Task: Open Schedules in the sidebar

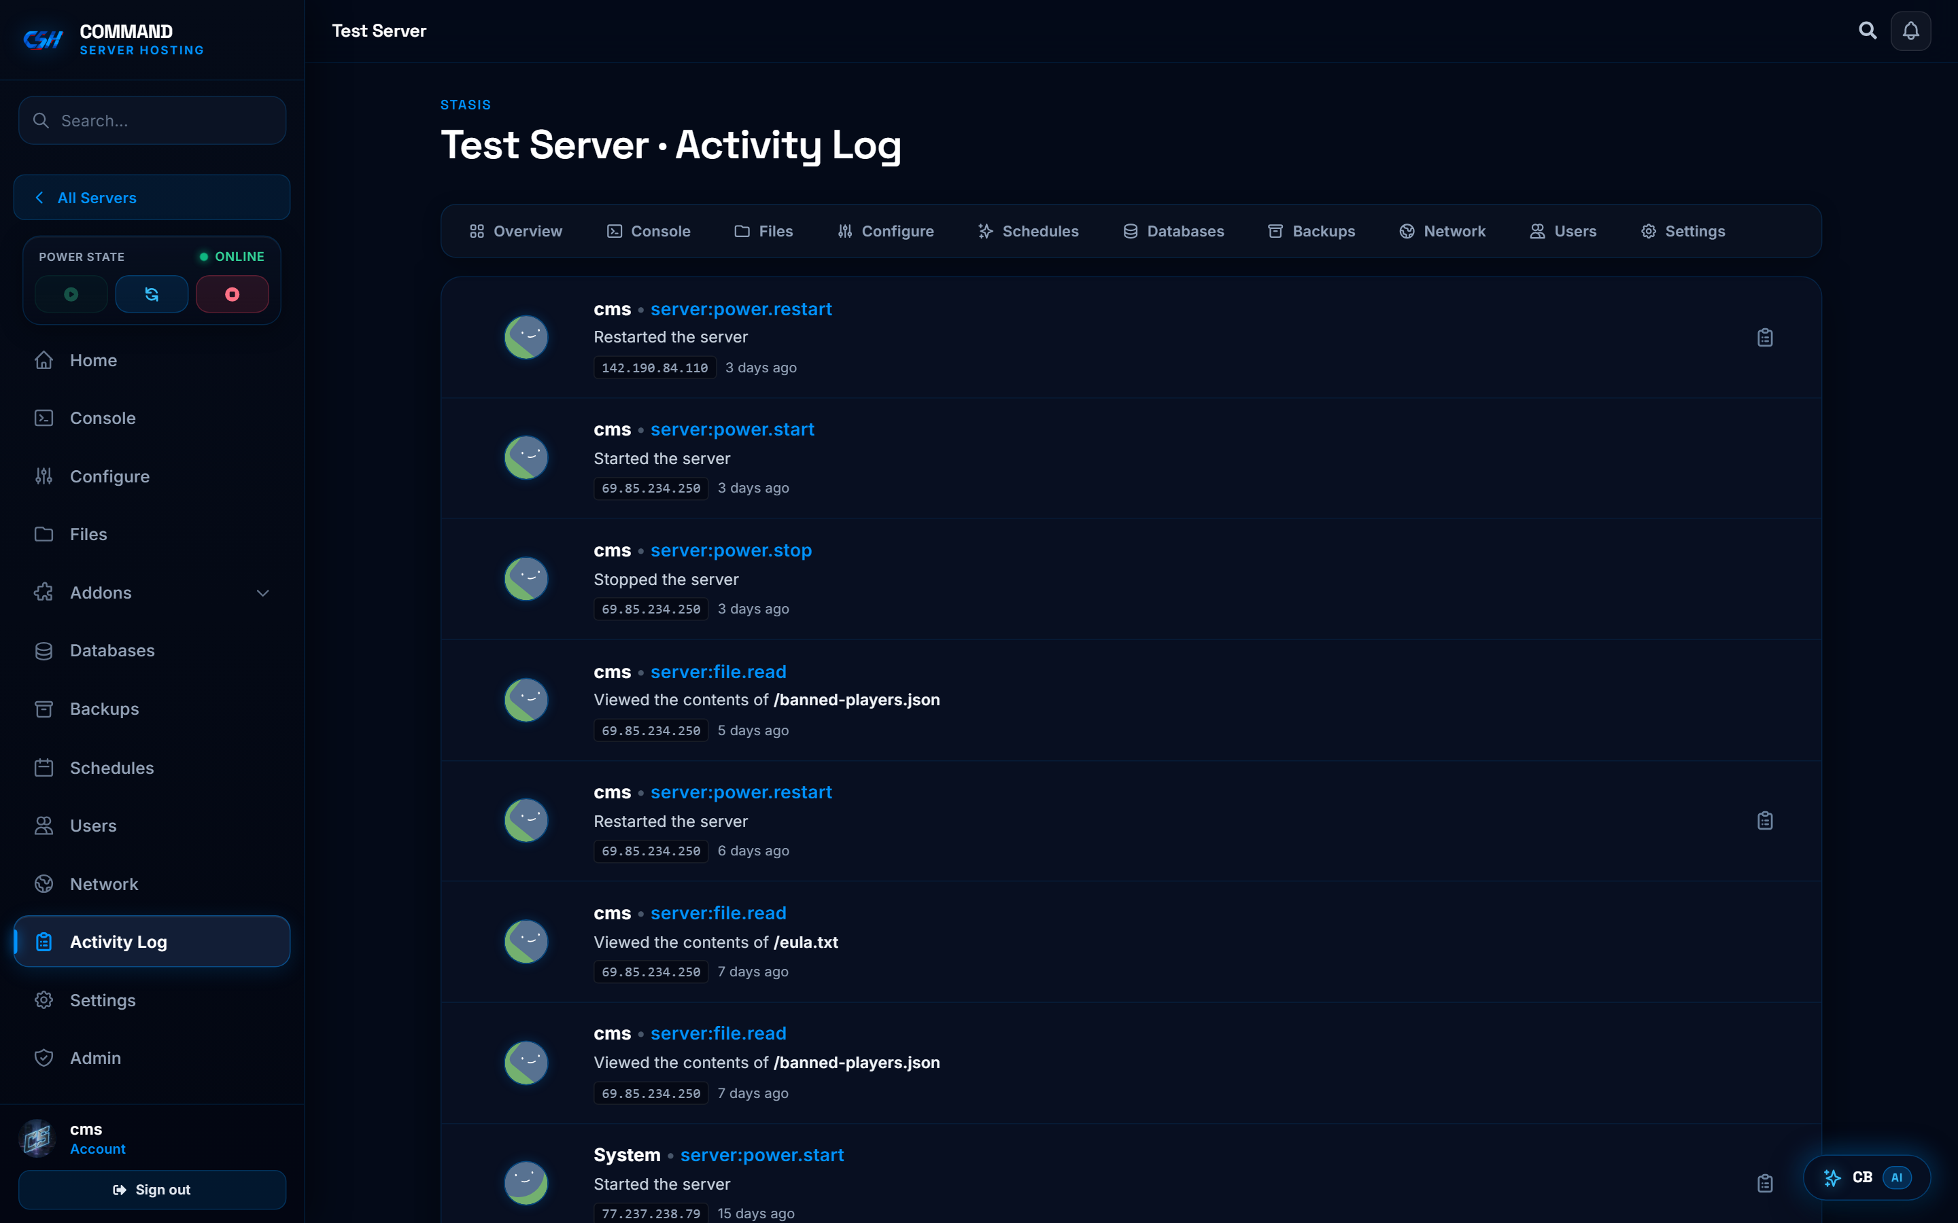Action: click(152, 768)
